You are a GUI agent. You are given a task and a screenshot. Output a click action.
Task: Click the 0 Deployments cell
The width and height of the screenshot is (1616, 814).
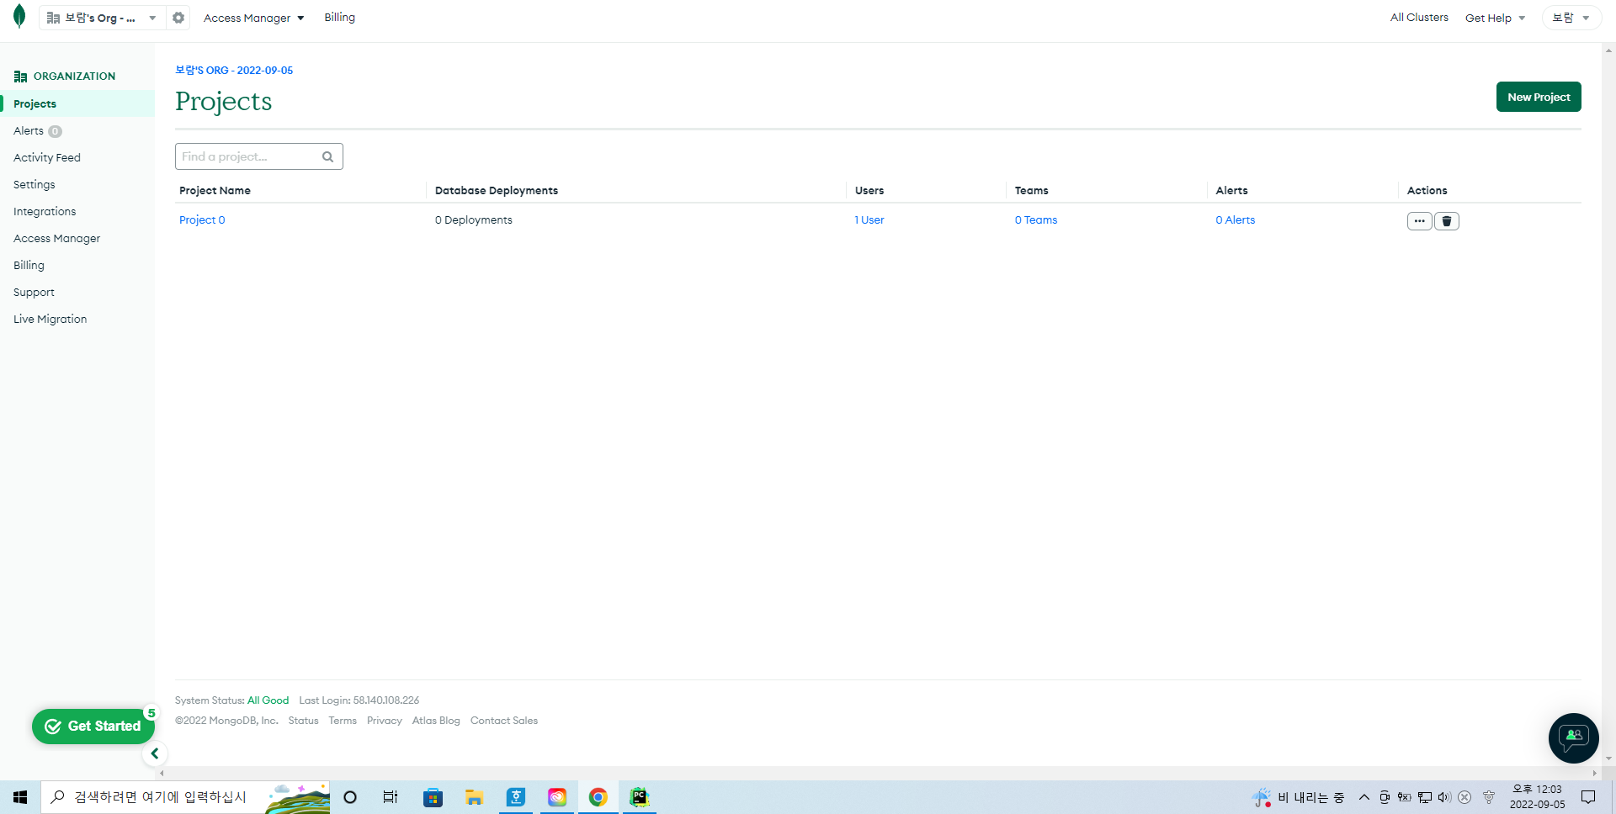(x=474, y=220)
